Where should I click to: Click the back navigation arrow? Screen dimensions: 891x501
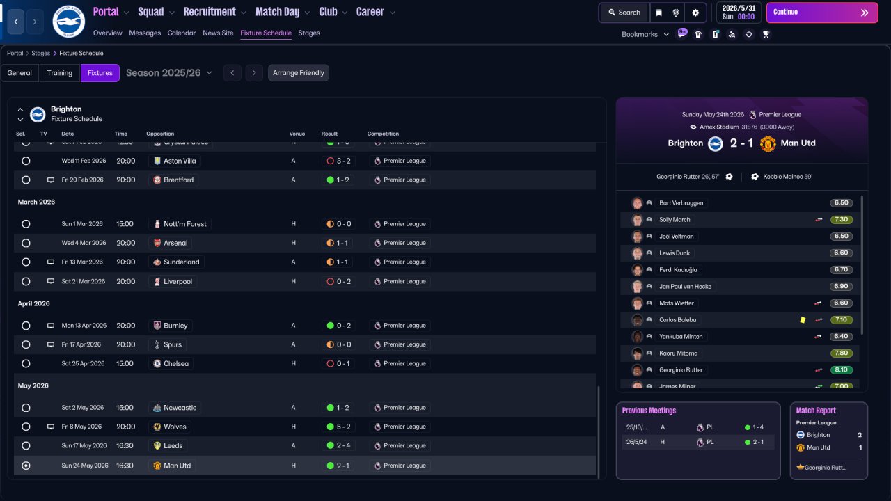coord(15,22)
